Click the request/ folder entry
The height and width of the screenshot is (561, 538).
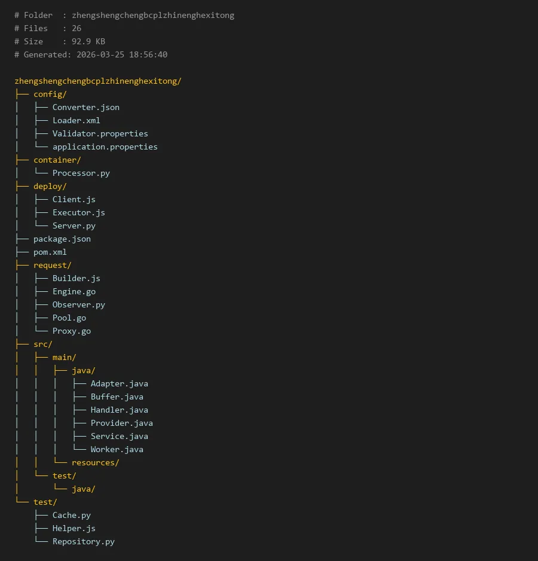pyautogui.click(x=52, y=265)
